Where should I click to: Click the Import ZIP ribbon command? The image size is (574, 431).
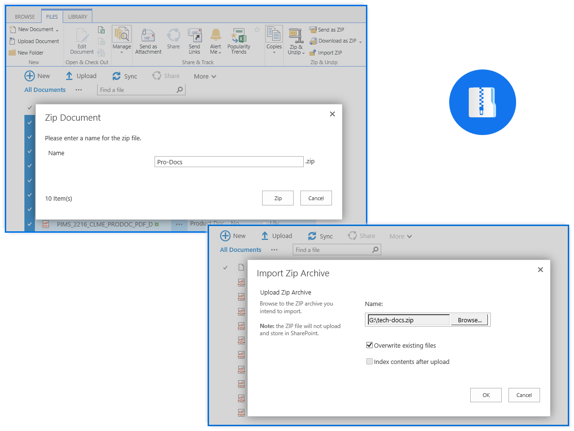tap(326, 53)
